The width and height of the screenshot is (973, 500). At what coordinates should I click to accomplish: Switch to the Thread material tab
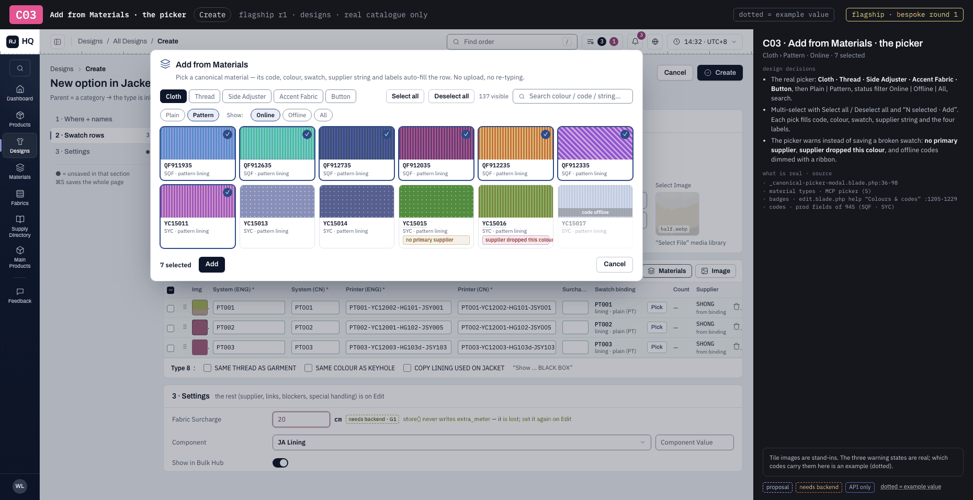pyautogui.click(x=205, y=96)
